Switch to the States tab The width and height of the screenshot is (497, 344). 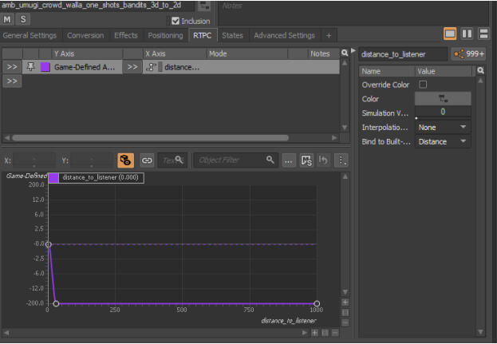(x=232, y=36)
